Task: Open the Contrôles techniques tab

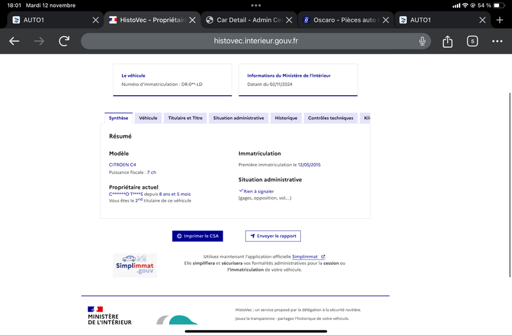Action: 330,118
